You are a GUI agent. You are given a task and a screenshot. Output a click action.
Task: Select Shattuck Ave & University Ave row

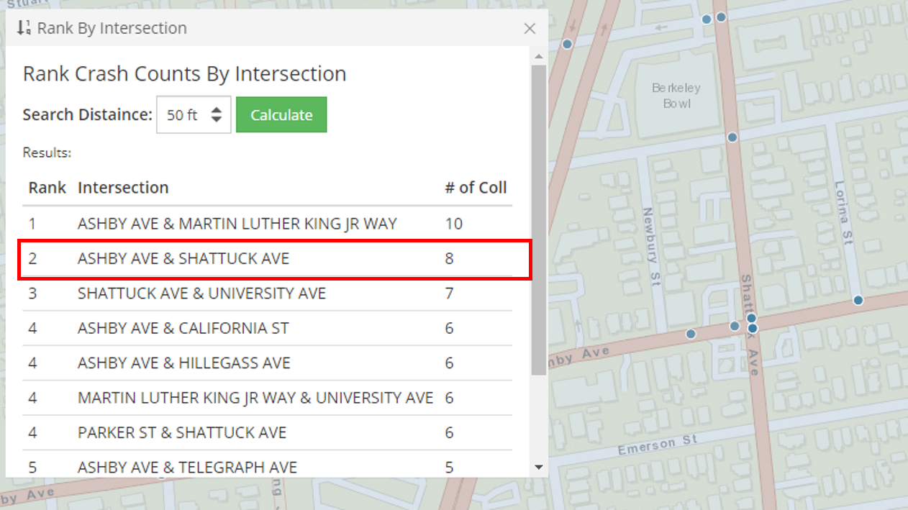coord(267,293)
